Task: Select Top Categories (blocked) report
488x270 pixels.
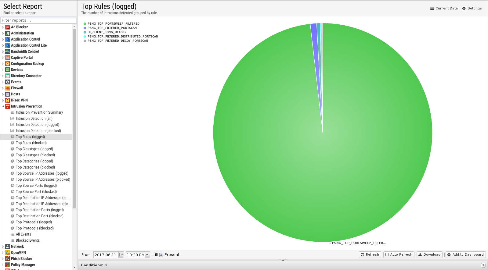Action: point(35,167)
